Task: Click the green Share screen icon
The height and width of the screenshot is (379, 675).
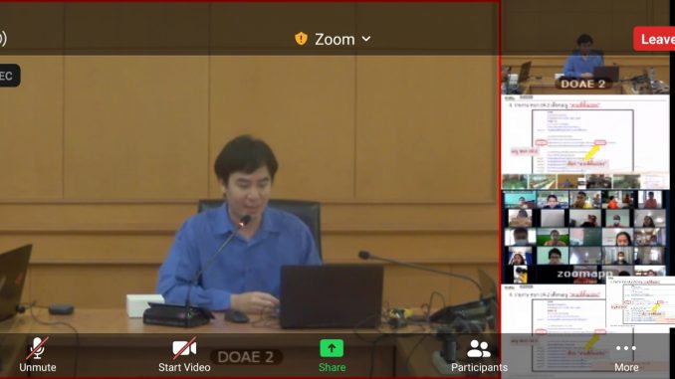Action: [332, 348]
